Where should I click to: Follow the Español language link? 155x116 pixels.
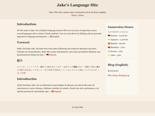click(58, 91)
